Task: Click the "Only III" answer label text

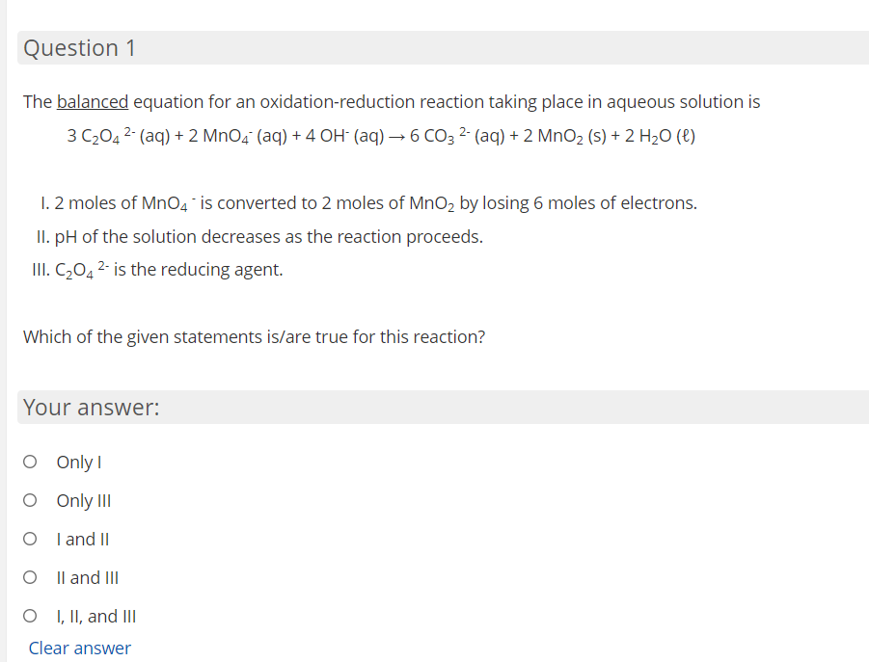Action: click(x=83, y=500)
